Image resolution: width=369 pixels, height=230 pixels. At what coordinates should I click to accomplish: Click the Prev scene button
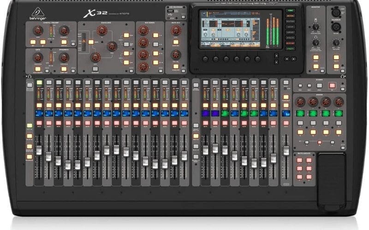[x=300, y=86]
